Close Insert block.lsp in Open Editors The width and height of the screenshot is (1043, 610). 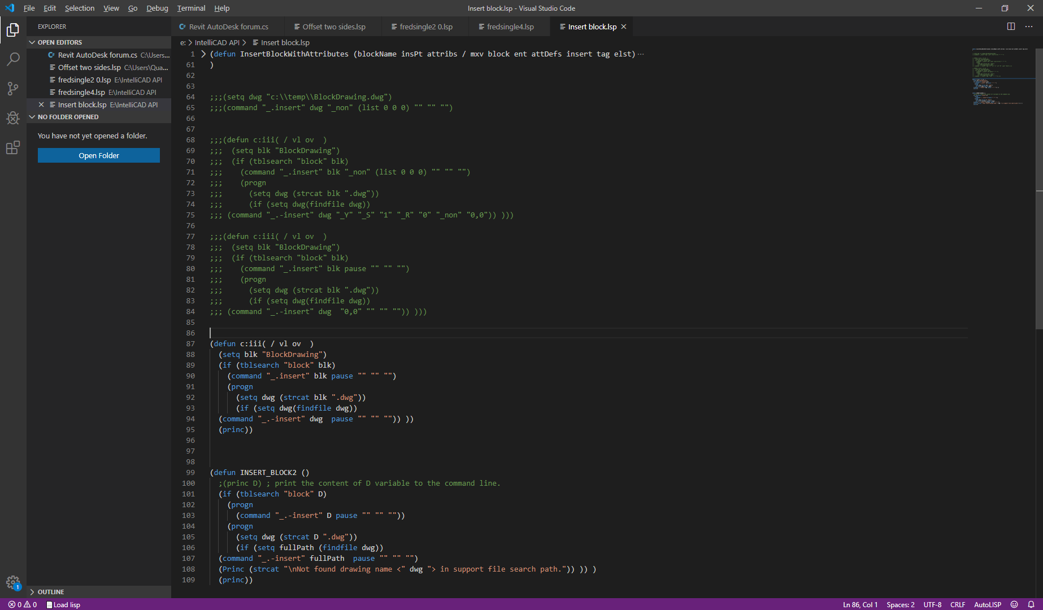pos(41,104)
